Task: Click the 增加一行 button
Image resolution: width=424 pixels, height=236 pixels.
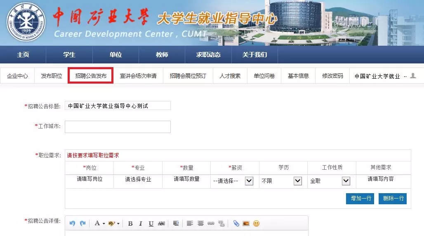Action: pos(361,199)
